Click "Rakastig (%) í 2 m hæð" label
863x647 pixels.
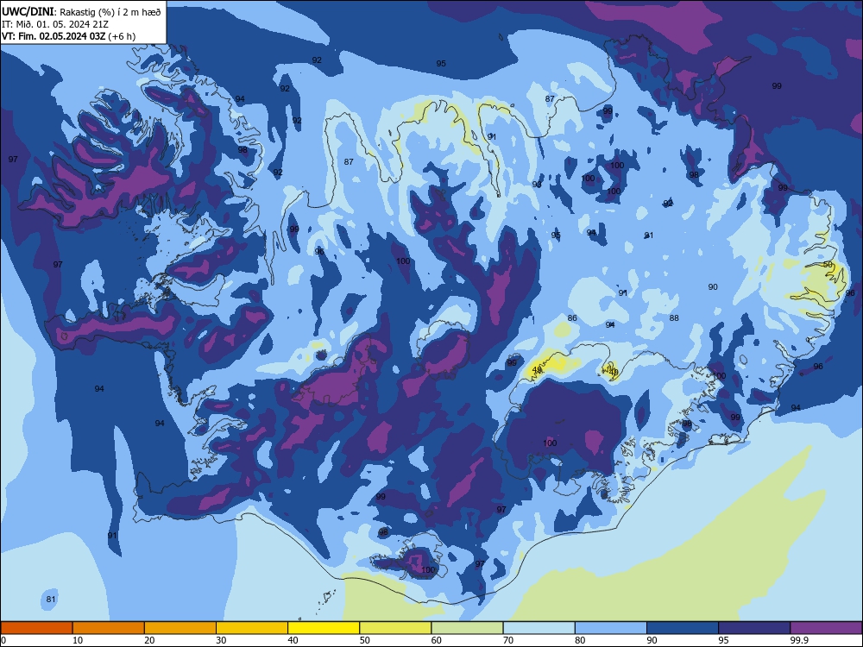110,12
